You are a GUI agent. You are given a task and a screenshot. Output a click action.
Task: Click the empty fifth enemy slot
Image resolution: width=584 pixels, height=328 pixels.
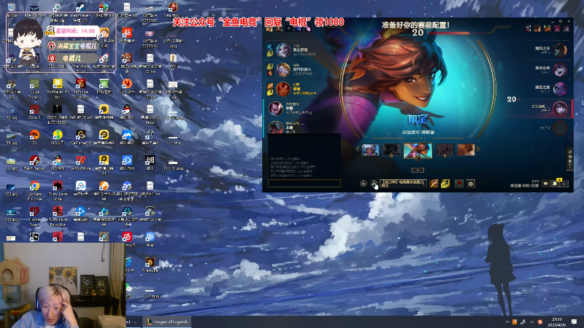[560, 128]
